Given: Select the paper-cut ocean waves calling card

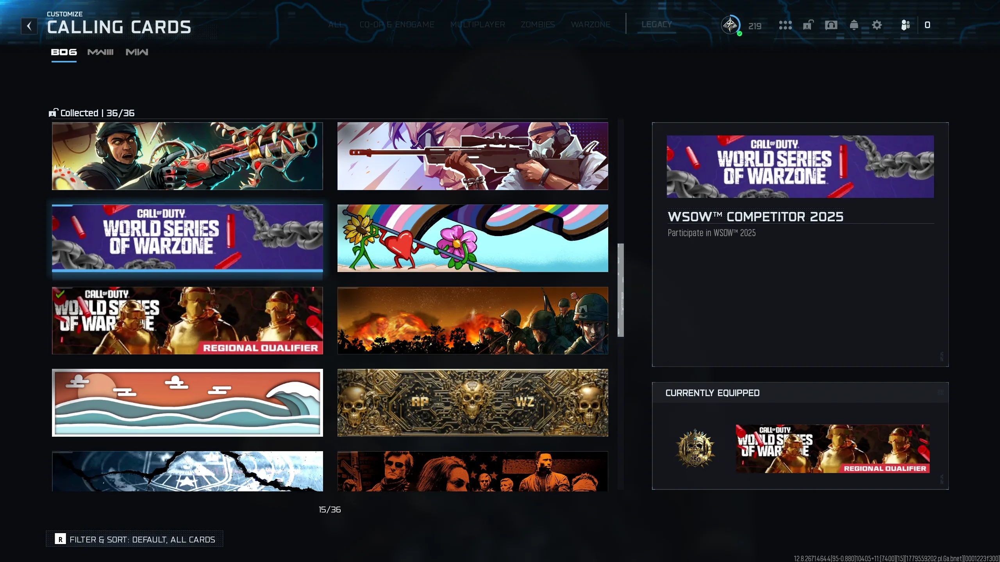Looking at the screenshot, I should [187, 403].
